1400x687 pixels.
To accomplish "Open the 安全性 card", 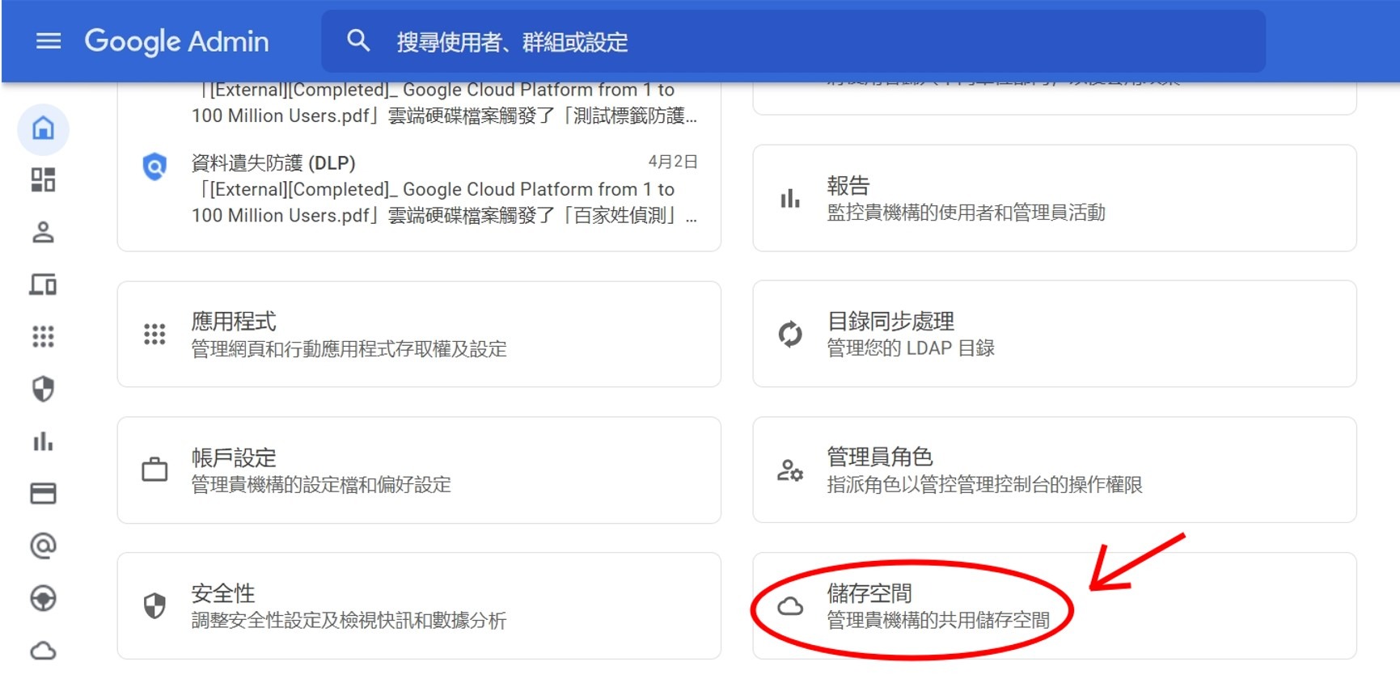I will [x=419, y=605].
